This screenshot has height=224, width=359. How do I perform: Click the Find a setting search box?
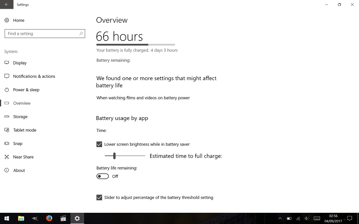pos(41,34)
